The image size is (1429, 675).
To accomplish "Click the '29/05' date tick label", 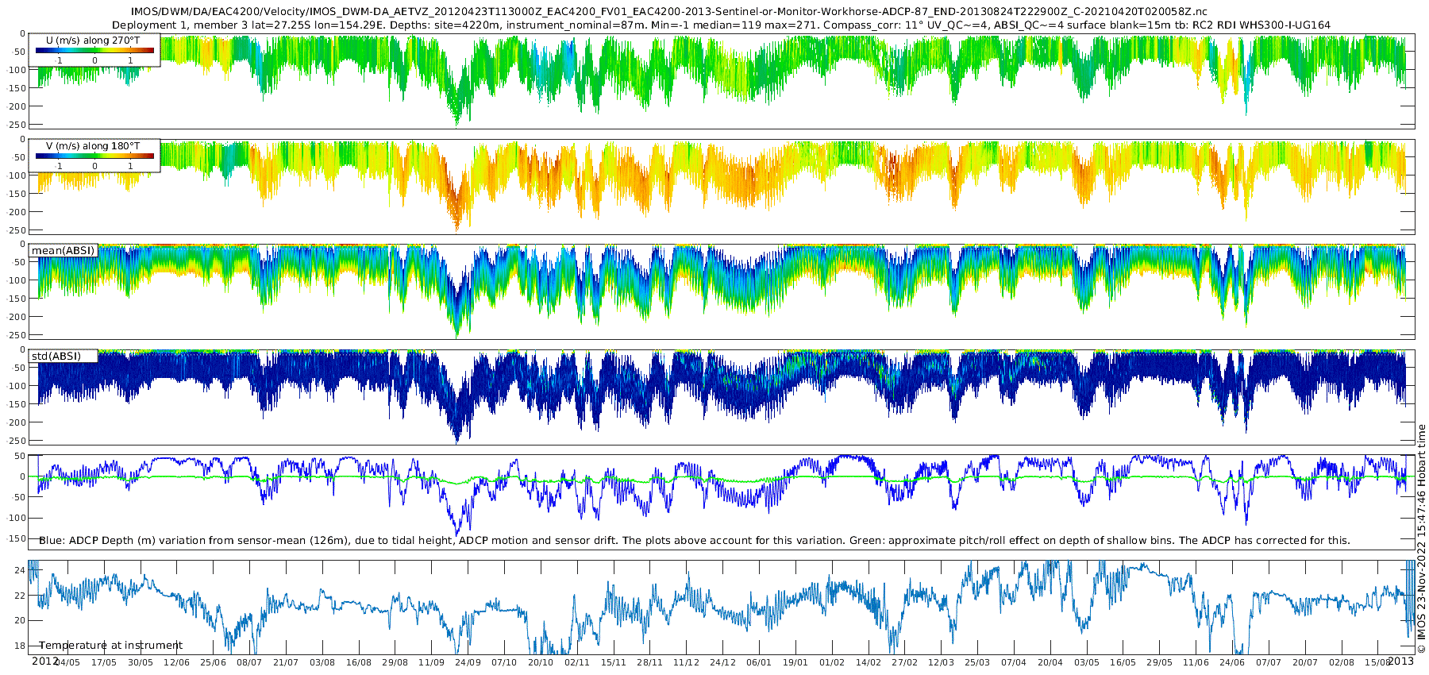I will [1160, 662].
